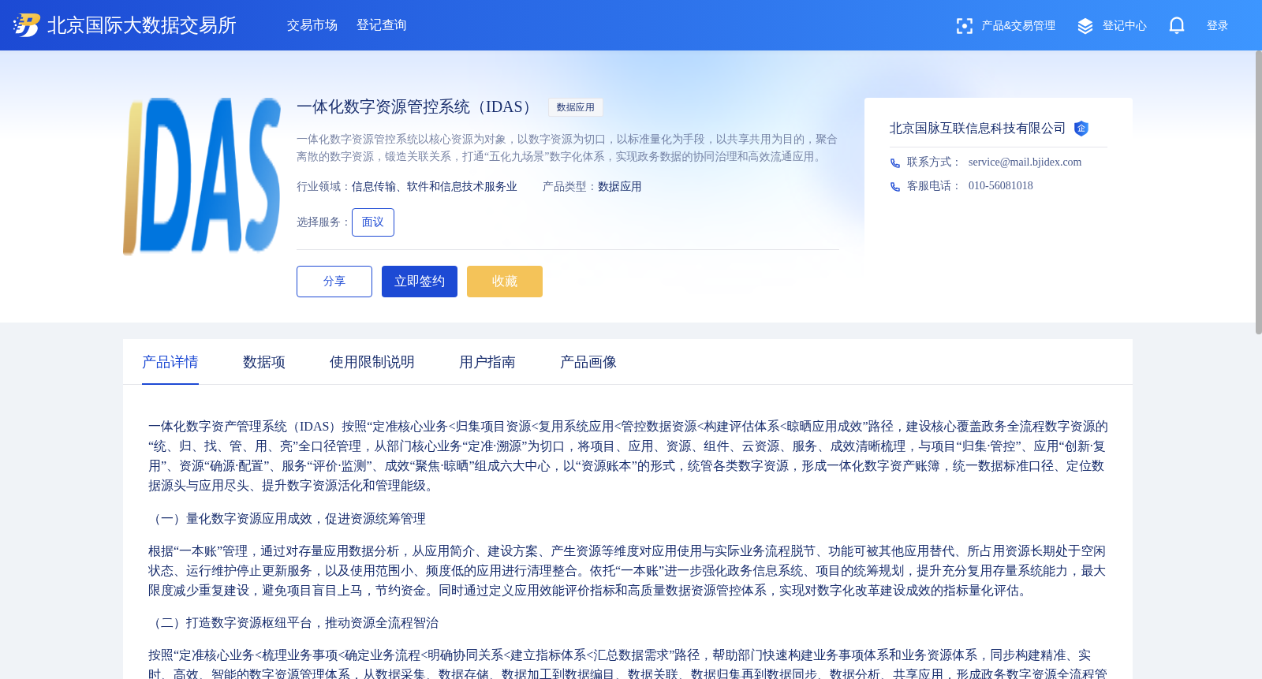Click heading （一）量化数字资源应用成效
The width and height of the screenshot is (1262, 679).
click(x=287, y=519)
